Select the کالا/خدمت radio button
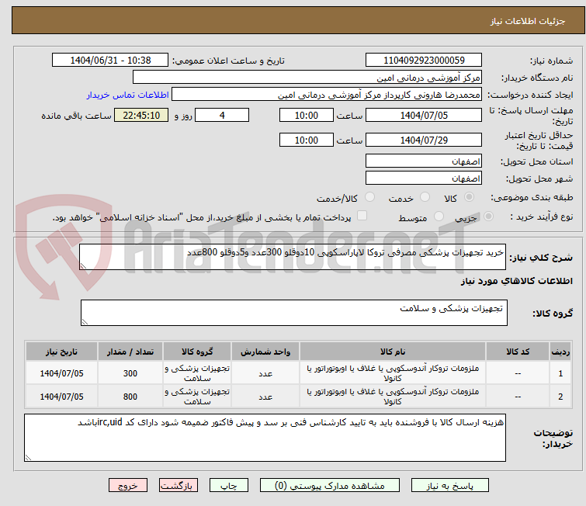This screenshot has width=586, height=506. 369,197
